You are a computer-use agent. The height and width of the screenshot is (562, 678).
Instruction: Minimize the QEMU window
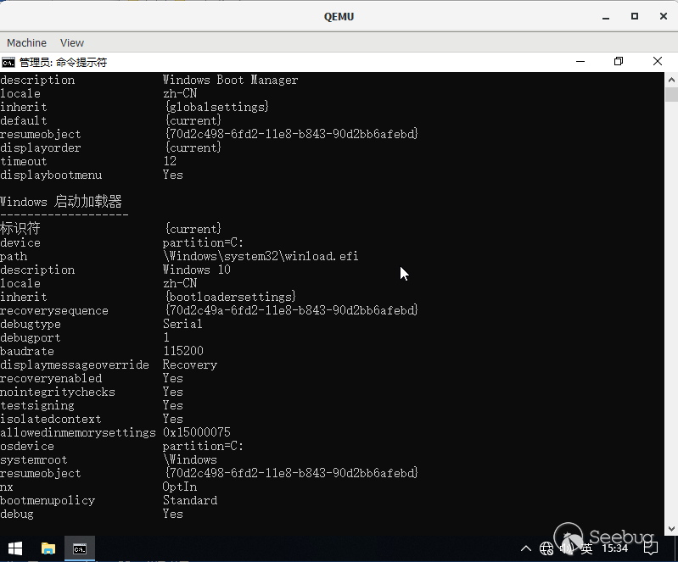(x=606, y=17)
